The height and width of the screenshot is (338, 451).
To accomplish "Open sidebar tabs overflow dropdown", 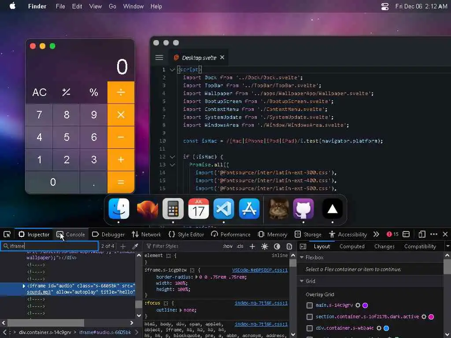I will (x=447, y=246).
